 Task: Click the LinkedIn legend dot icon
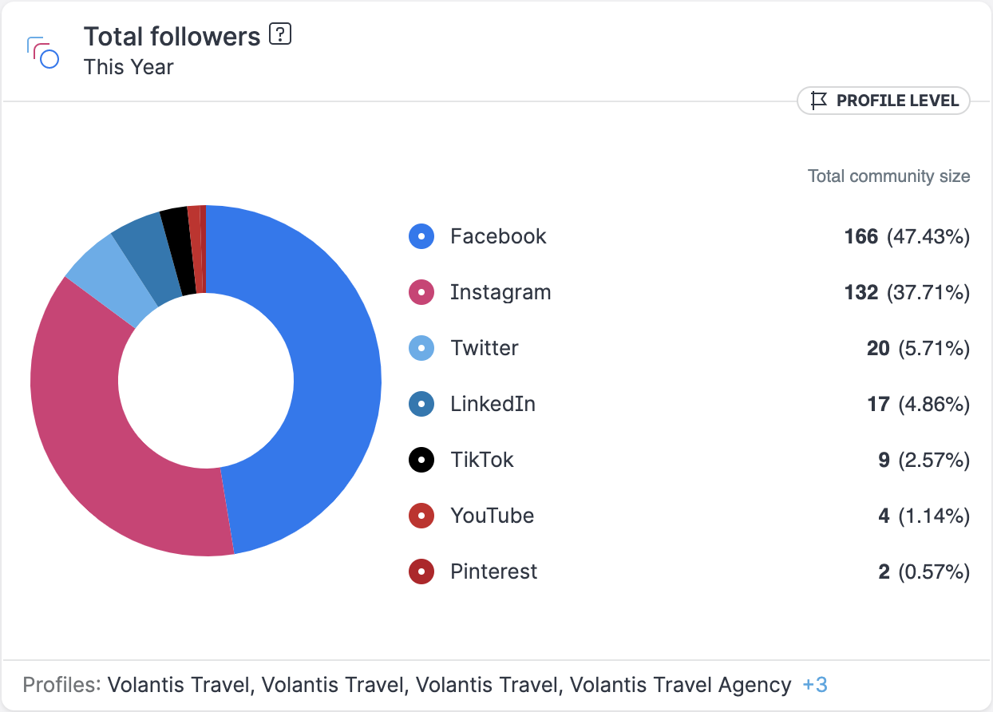point(421,404)
